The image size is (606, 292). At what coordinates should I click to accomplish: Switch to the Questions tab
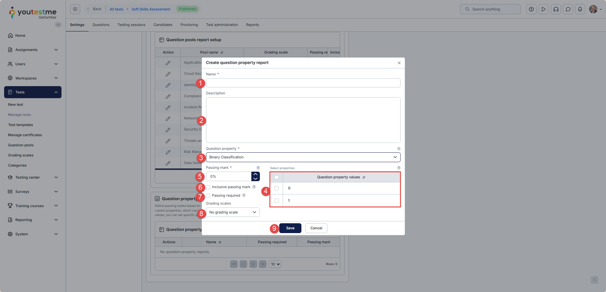tap(101, 25)
